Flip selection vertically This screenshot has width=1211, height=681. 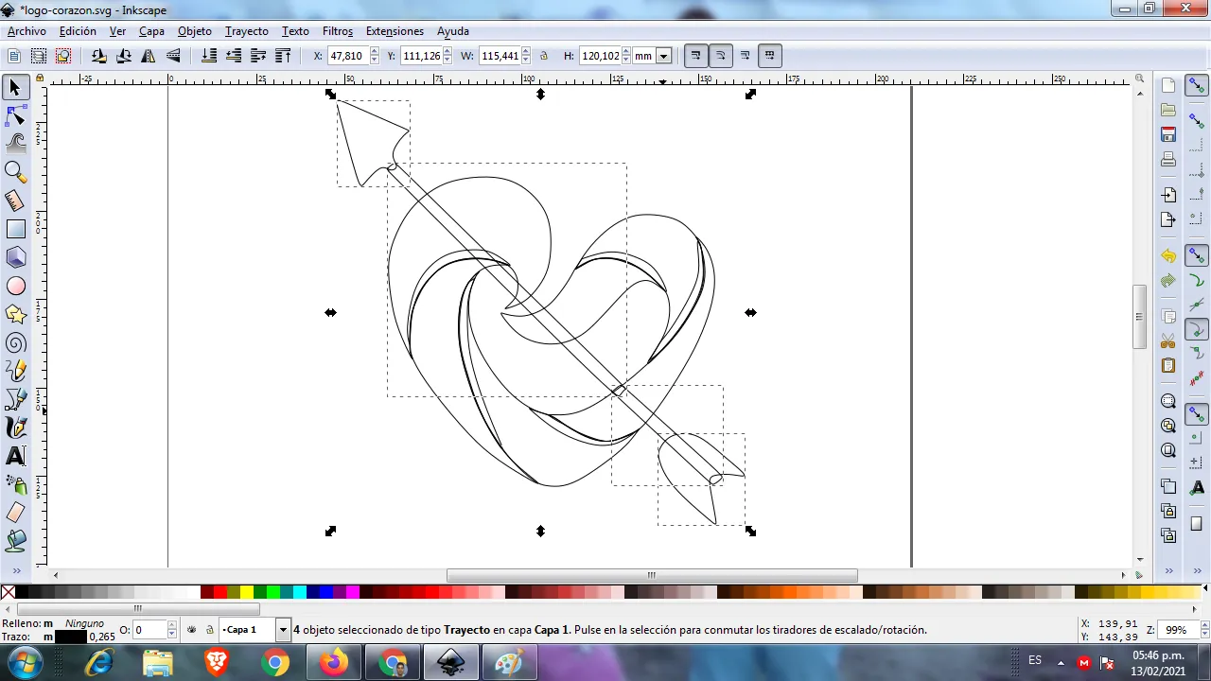[x=173, y=56]
